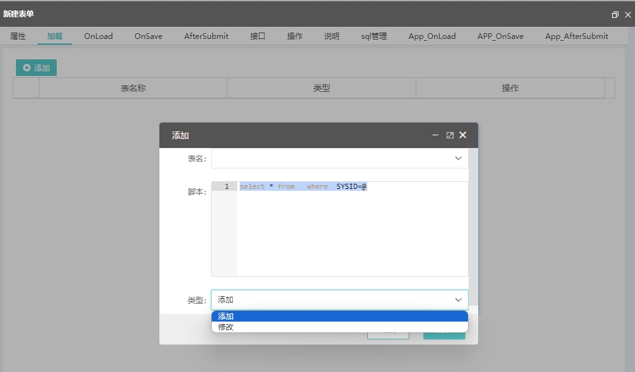Viewport: 635px width, 372px height.
Task: Click the green 添加 button
Action: [x=36, y=68]
